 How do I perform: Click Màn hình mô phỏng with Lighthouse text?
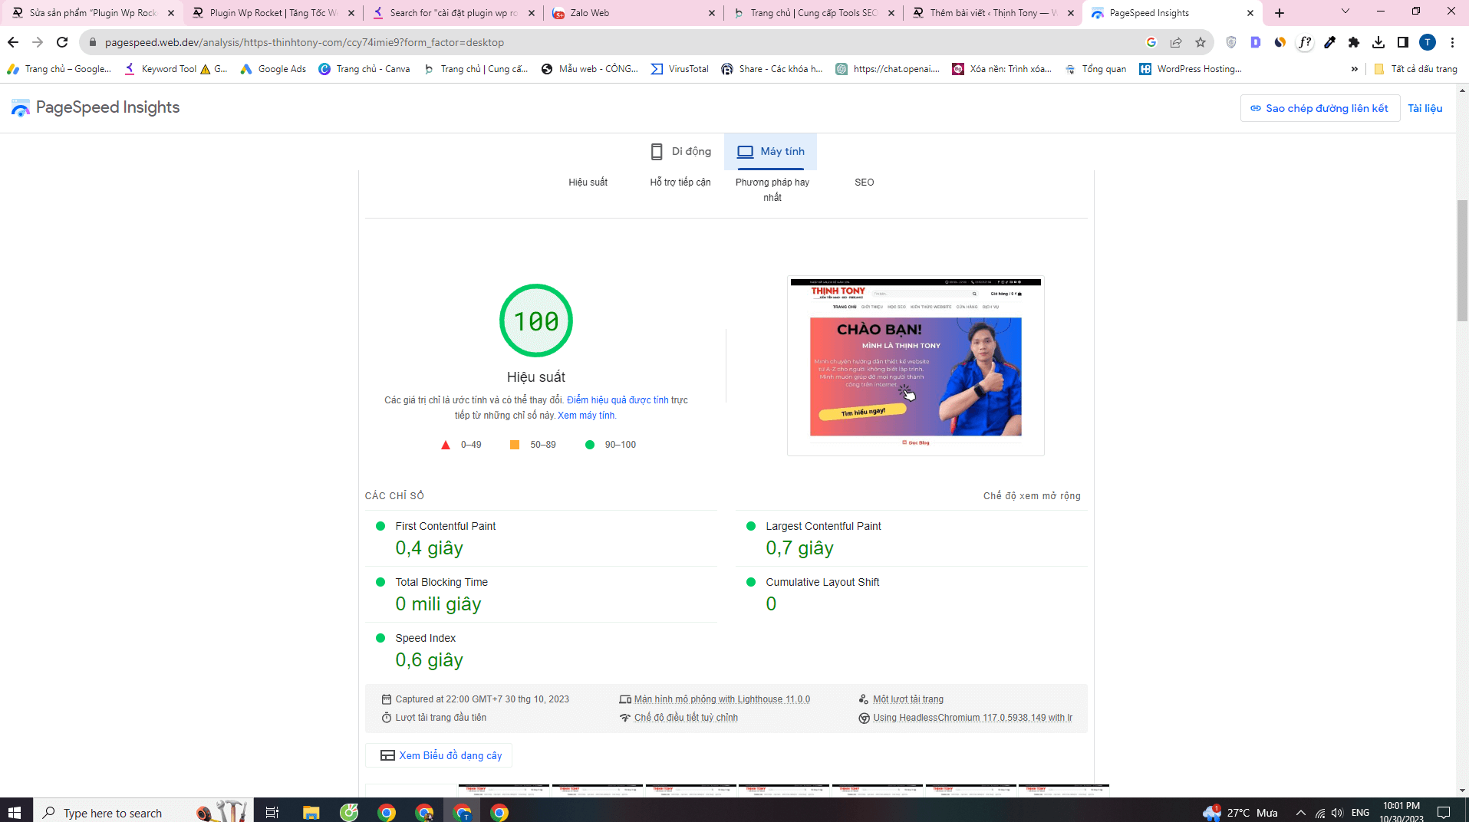[x=722, y=699]
